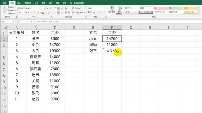Open merge and center dropdown arrow
Screen dimensions: 202x113
[x=85, y=13]
